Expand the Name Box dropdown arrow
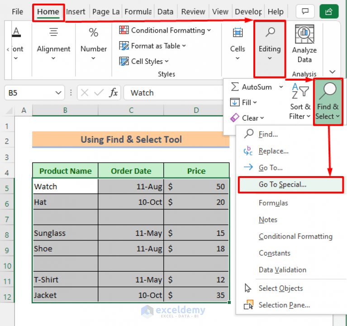The height and width of the screenshot is (326, 347). tap(58, 92)
